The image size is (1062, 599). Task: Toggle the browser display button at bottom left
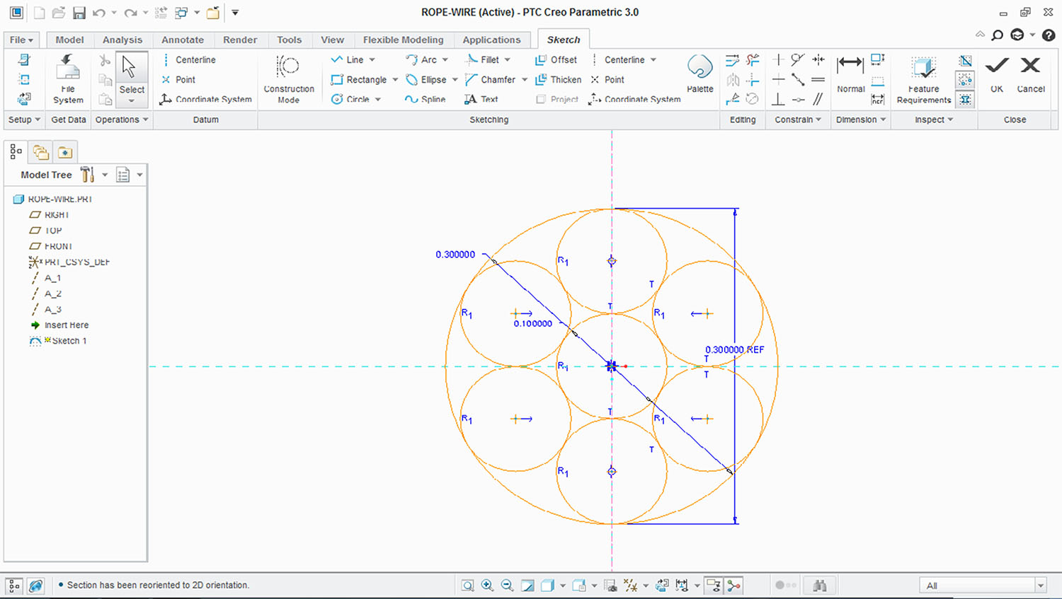(35, 585)
